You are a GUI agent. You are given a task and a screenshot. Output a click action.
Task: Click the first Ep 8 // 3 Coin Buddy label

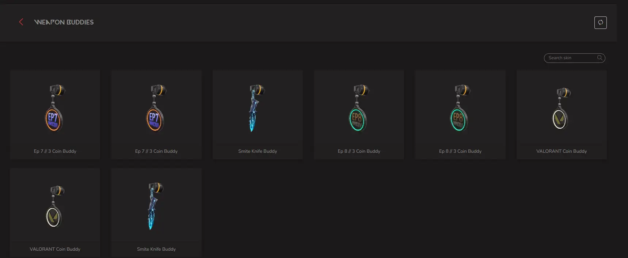359,151
